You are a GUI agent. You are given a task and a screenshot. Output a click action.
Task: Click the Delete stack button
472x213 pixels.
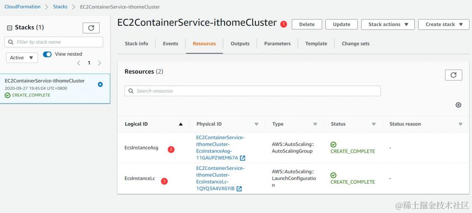pos(307,24)
